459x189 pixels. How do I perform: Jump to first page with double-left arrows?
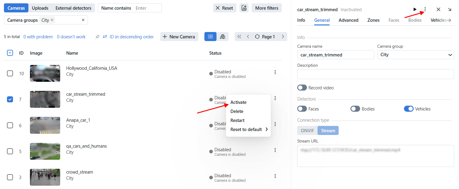(x=239, y=37)
